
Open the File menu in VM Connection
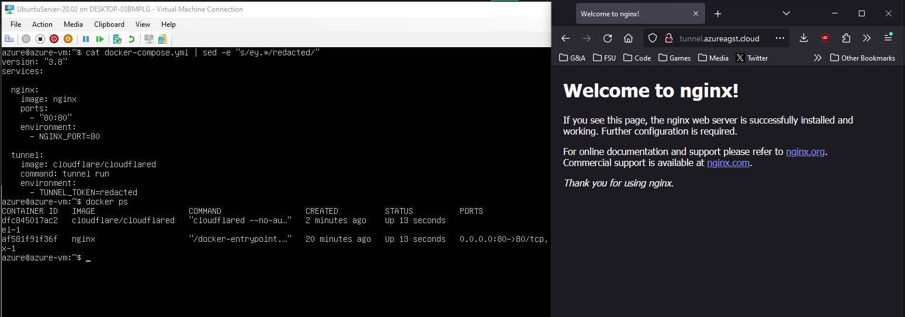pos(16,24)
